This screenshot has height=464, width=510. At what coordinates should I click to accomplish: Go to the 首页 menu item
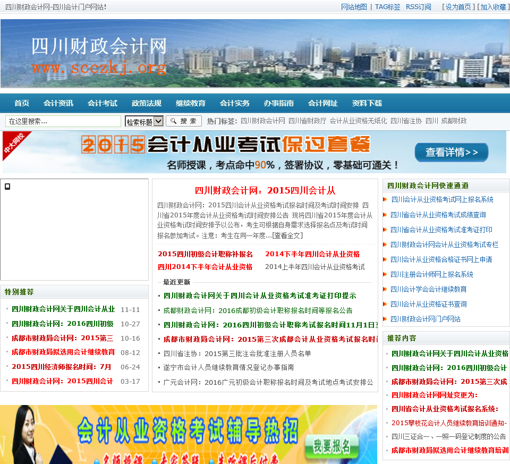point(22,103)
